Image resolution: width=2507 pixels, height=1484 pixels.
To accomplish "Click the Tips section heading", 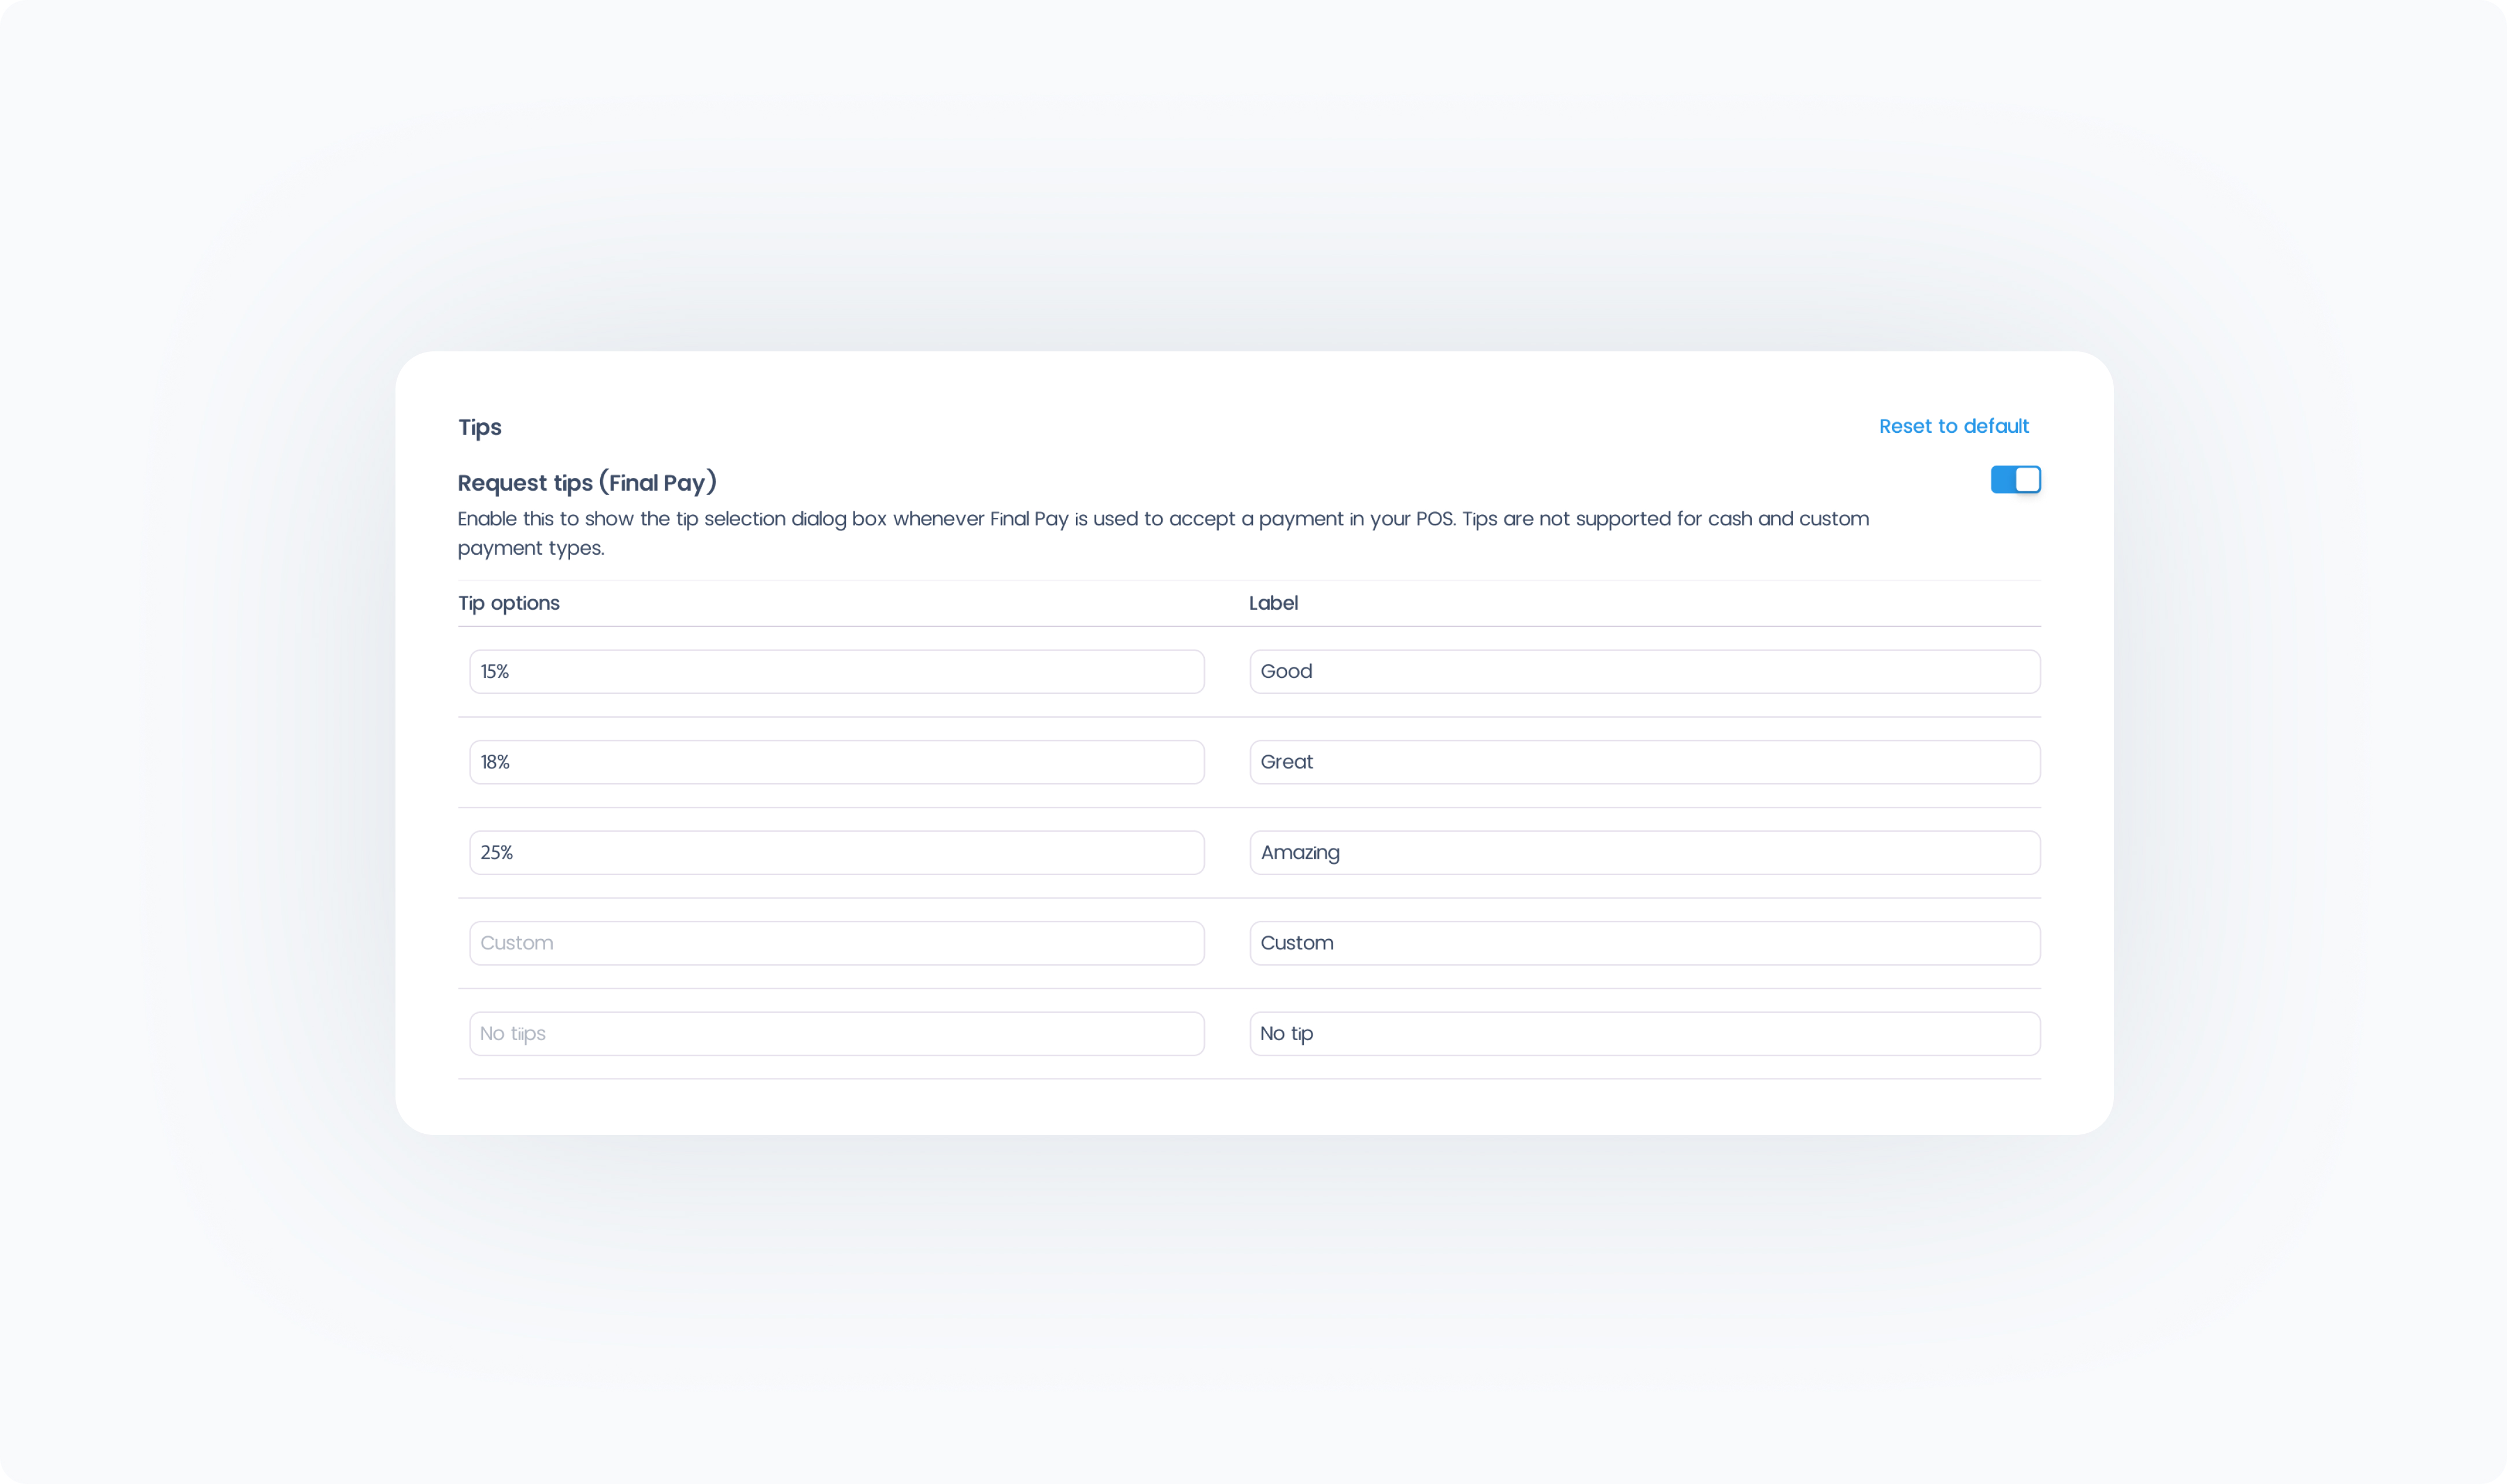I will [x=479, y=427].
